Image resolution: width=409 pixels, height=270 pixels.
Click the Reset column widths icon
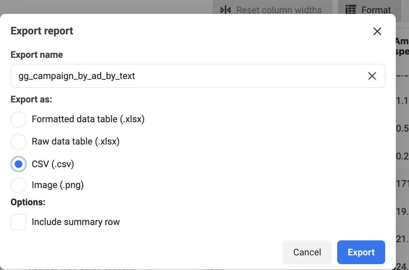(x=225, y=10)
